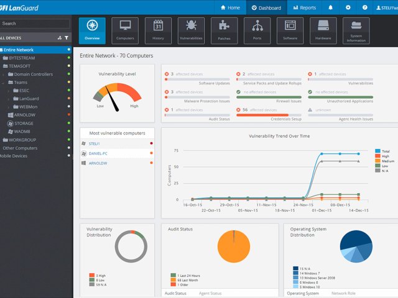Toggle the Total series in the chart legend
This screenshot has height=298, width=398.
(384, 151)
